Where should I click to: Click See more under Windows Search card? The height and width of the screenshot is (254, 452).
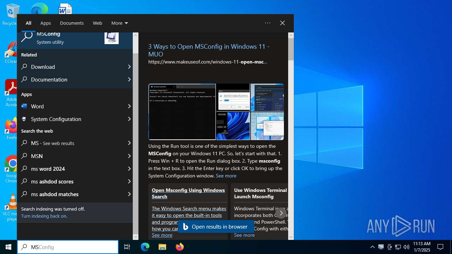coord(162,235)
